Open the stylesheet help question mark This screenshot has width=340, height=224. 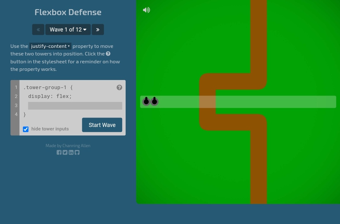click(119, 88)
